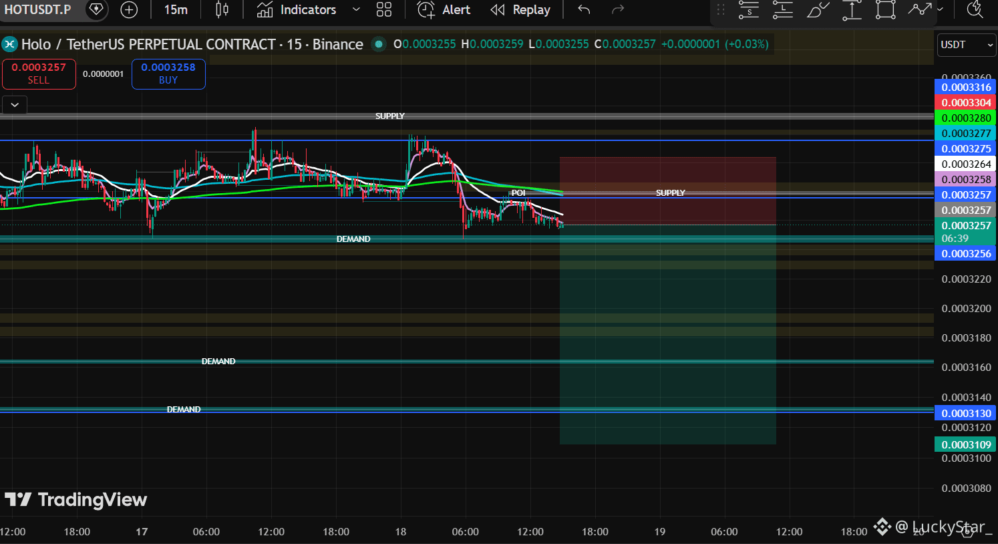Start bar Replay mode
Screen dimensions: 998x544
click(520, 9)
